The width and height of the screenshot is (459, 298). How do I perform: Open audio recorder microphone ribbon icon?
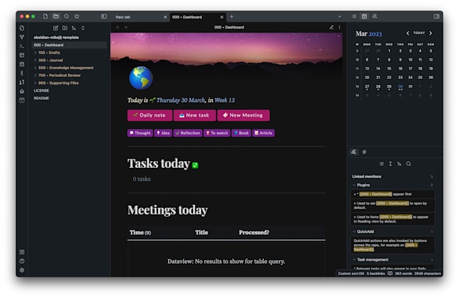[x=22, y=73]
